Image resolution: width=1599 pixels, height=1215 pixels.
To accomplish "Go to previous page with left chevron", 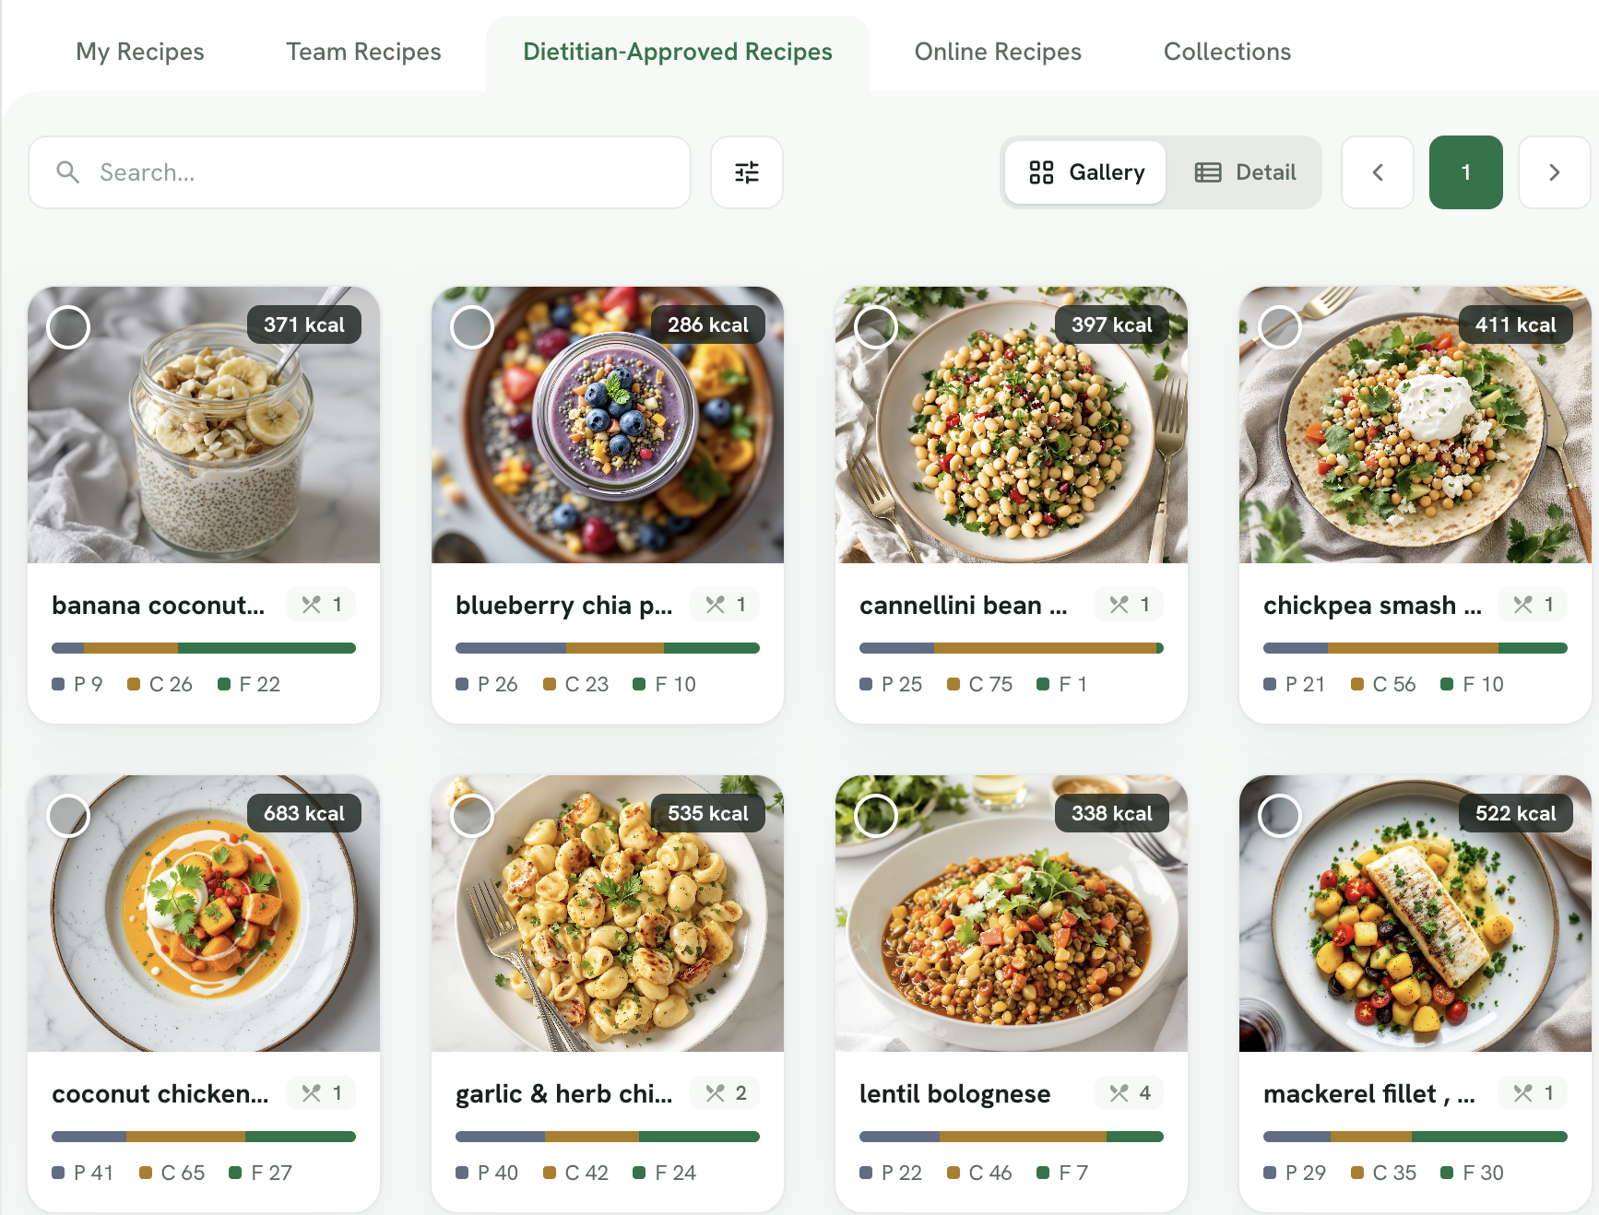I will tap(1378, 172).
